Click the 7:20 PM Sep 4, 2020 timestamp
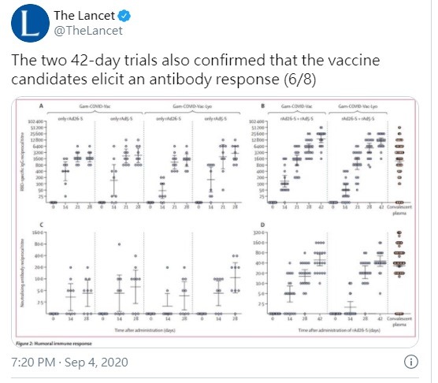The height and width of the screenshot is (383, 438). click(x=69, y=363)
